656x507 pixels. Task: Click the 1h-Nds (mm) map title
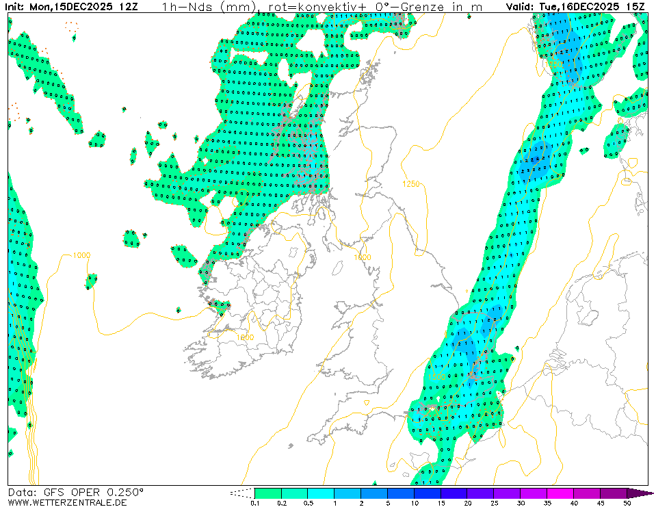pos(209,7)
